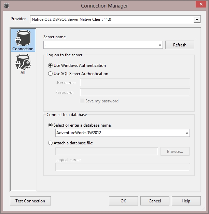Expand the database name dropdown arrow
The width and height of the screenshot is (209, 214).
187,133
